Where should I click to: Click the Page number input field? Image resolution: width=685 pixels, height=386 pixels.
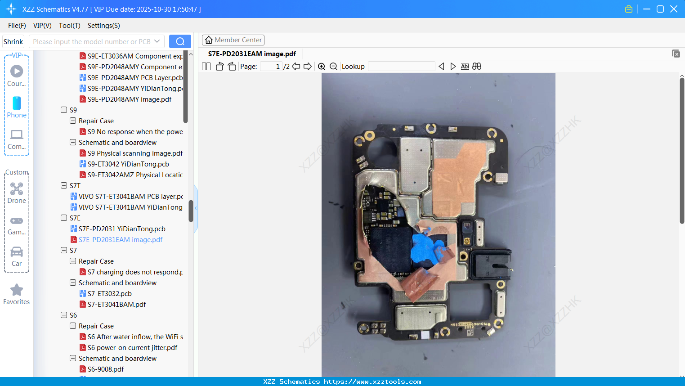(x=271, y=67)
